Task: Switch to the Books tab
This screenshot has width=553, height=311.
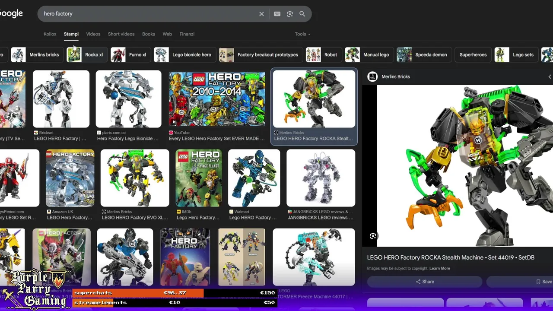Action: click(149, 34)
